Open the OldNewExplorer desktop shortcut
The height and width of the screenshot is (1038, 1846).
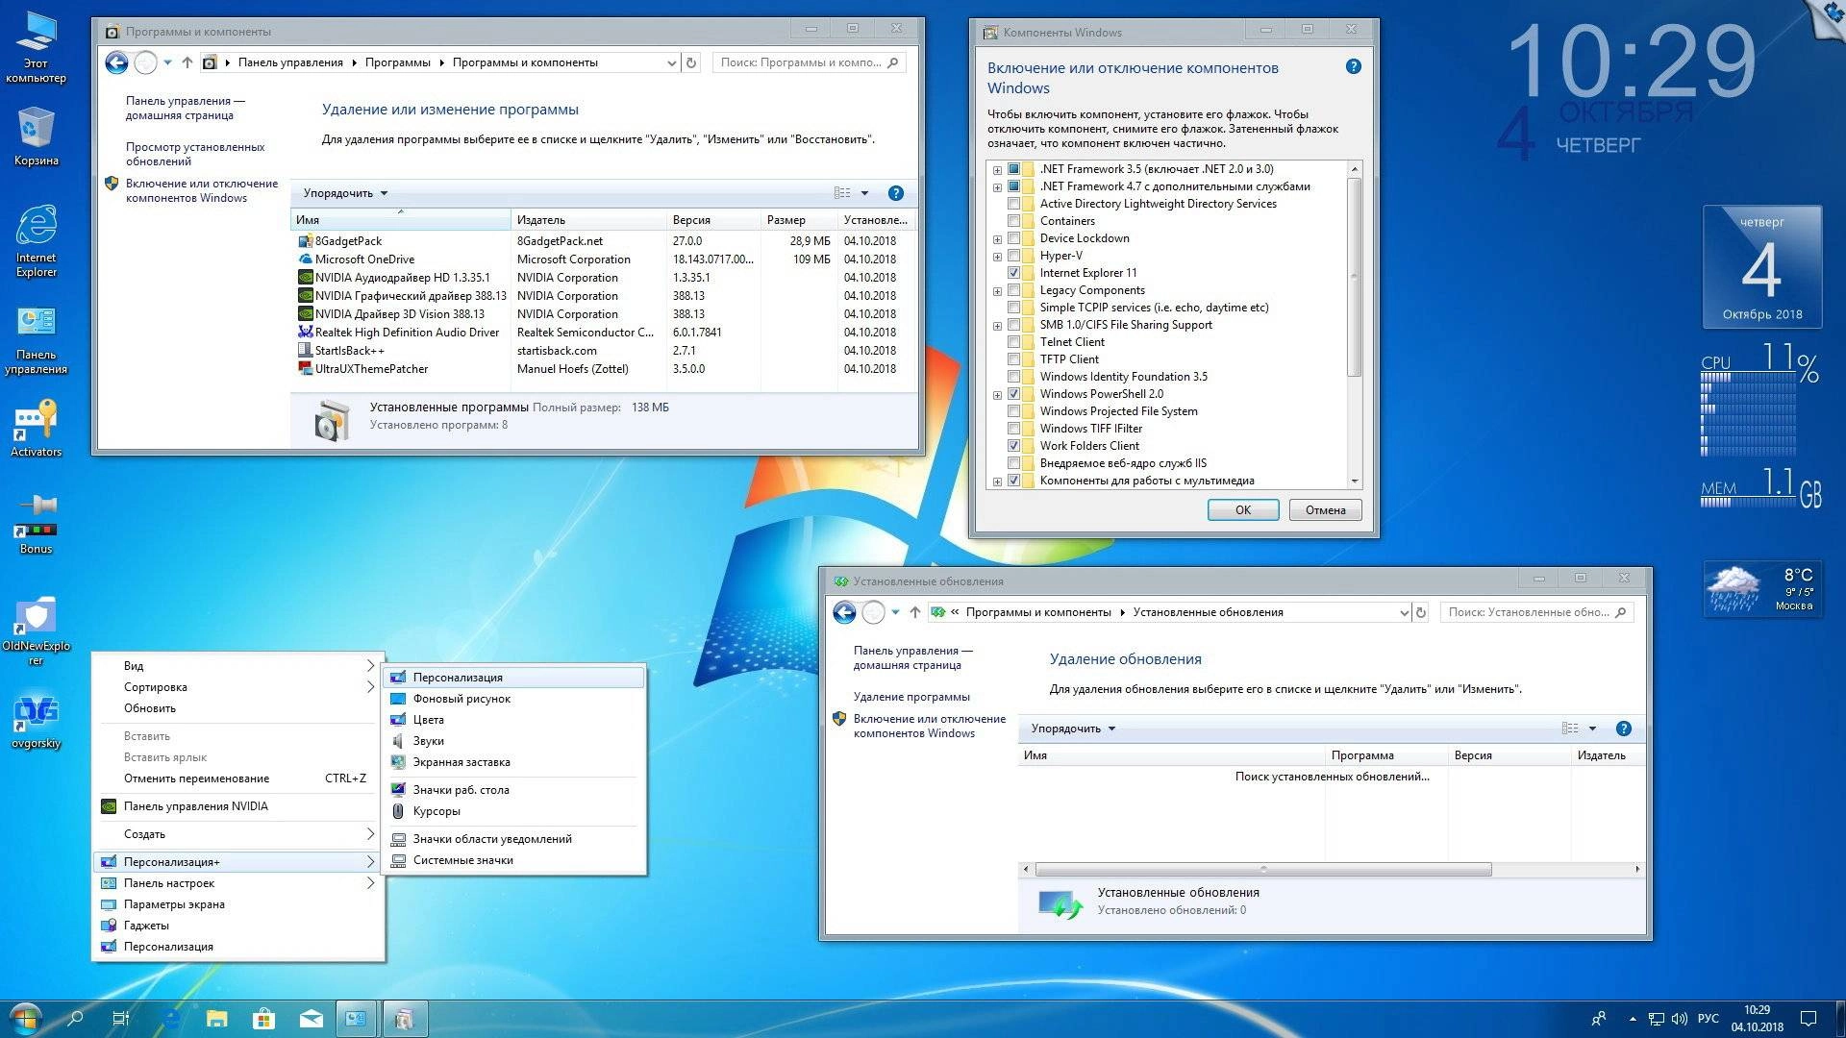click(x=36, y=630)
